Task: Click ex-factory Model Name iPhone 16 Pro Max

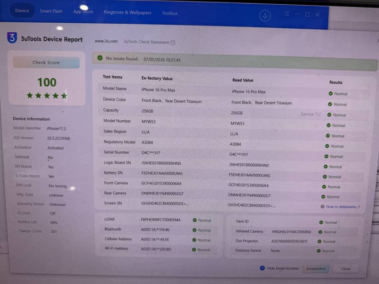Action: point(158,90)
